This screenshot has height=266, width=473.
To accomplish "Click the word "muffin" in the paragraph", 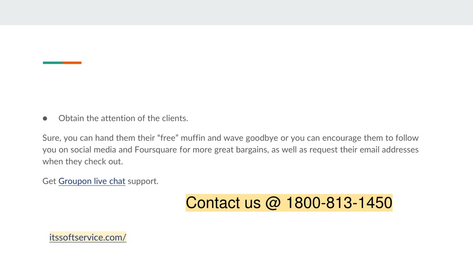I will click(193, 138).
